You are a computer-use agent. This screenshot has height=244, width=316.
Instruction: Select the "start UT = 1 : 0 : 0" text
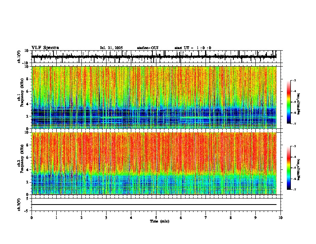coord(193,48)
